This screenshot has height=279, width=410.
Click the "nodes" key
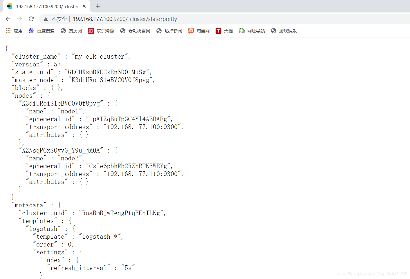[24, 95]
